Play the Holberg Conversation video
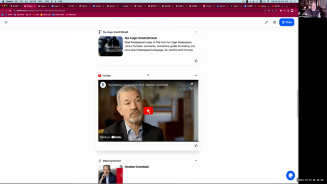Image resolution: width=327 pixels, height=184 pixels. point(148,110)
